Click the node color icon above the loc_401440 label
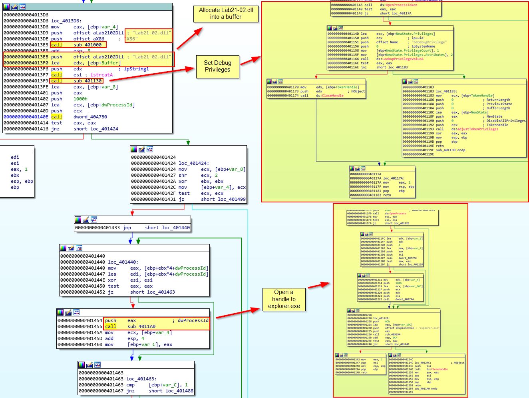This screenshot has width=529, height=398. click(63, 248)
